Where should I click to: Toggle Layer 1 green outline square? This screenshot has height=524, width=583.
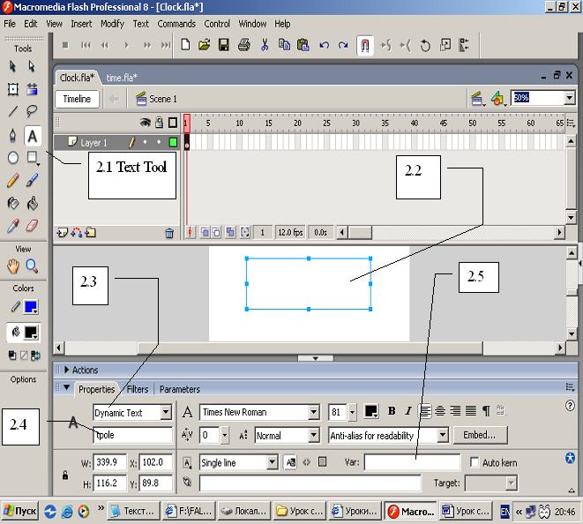point(173,142)
